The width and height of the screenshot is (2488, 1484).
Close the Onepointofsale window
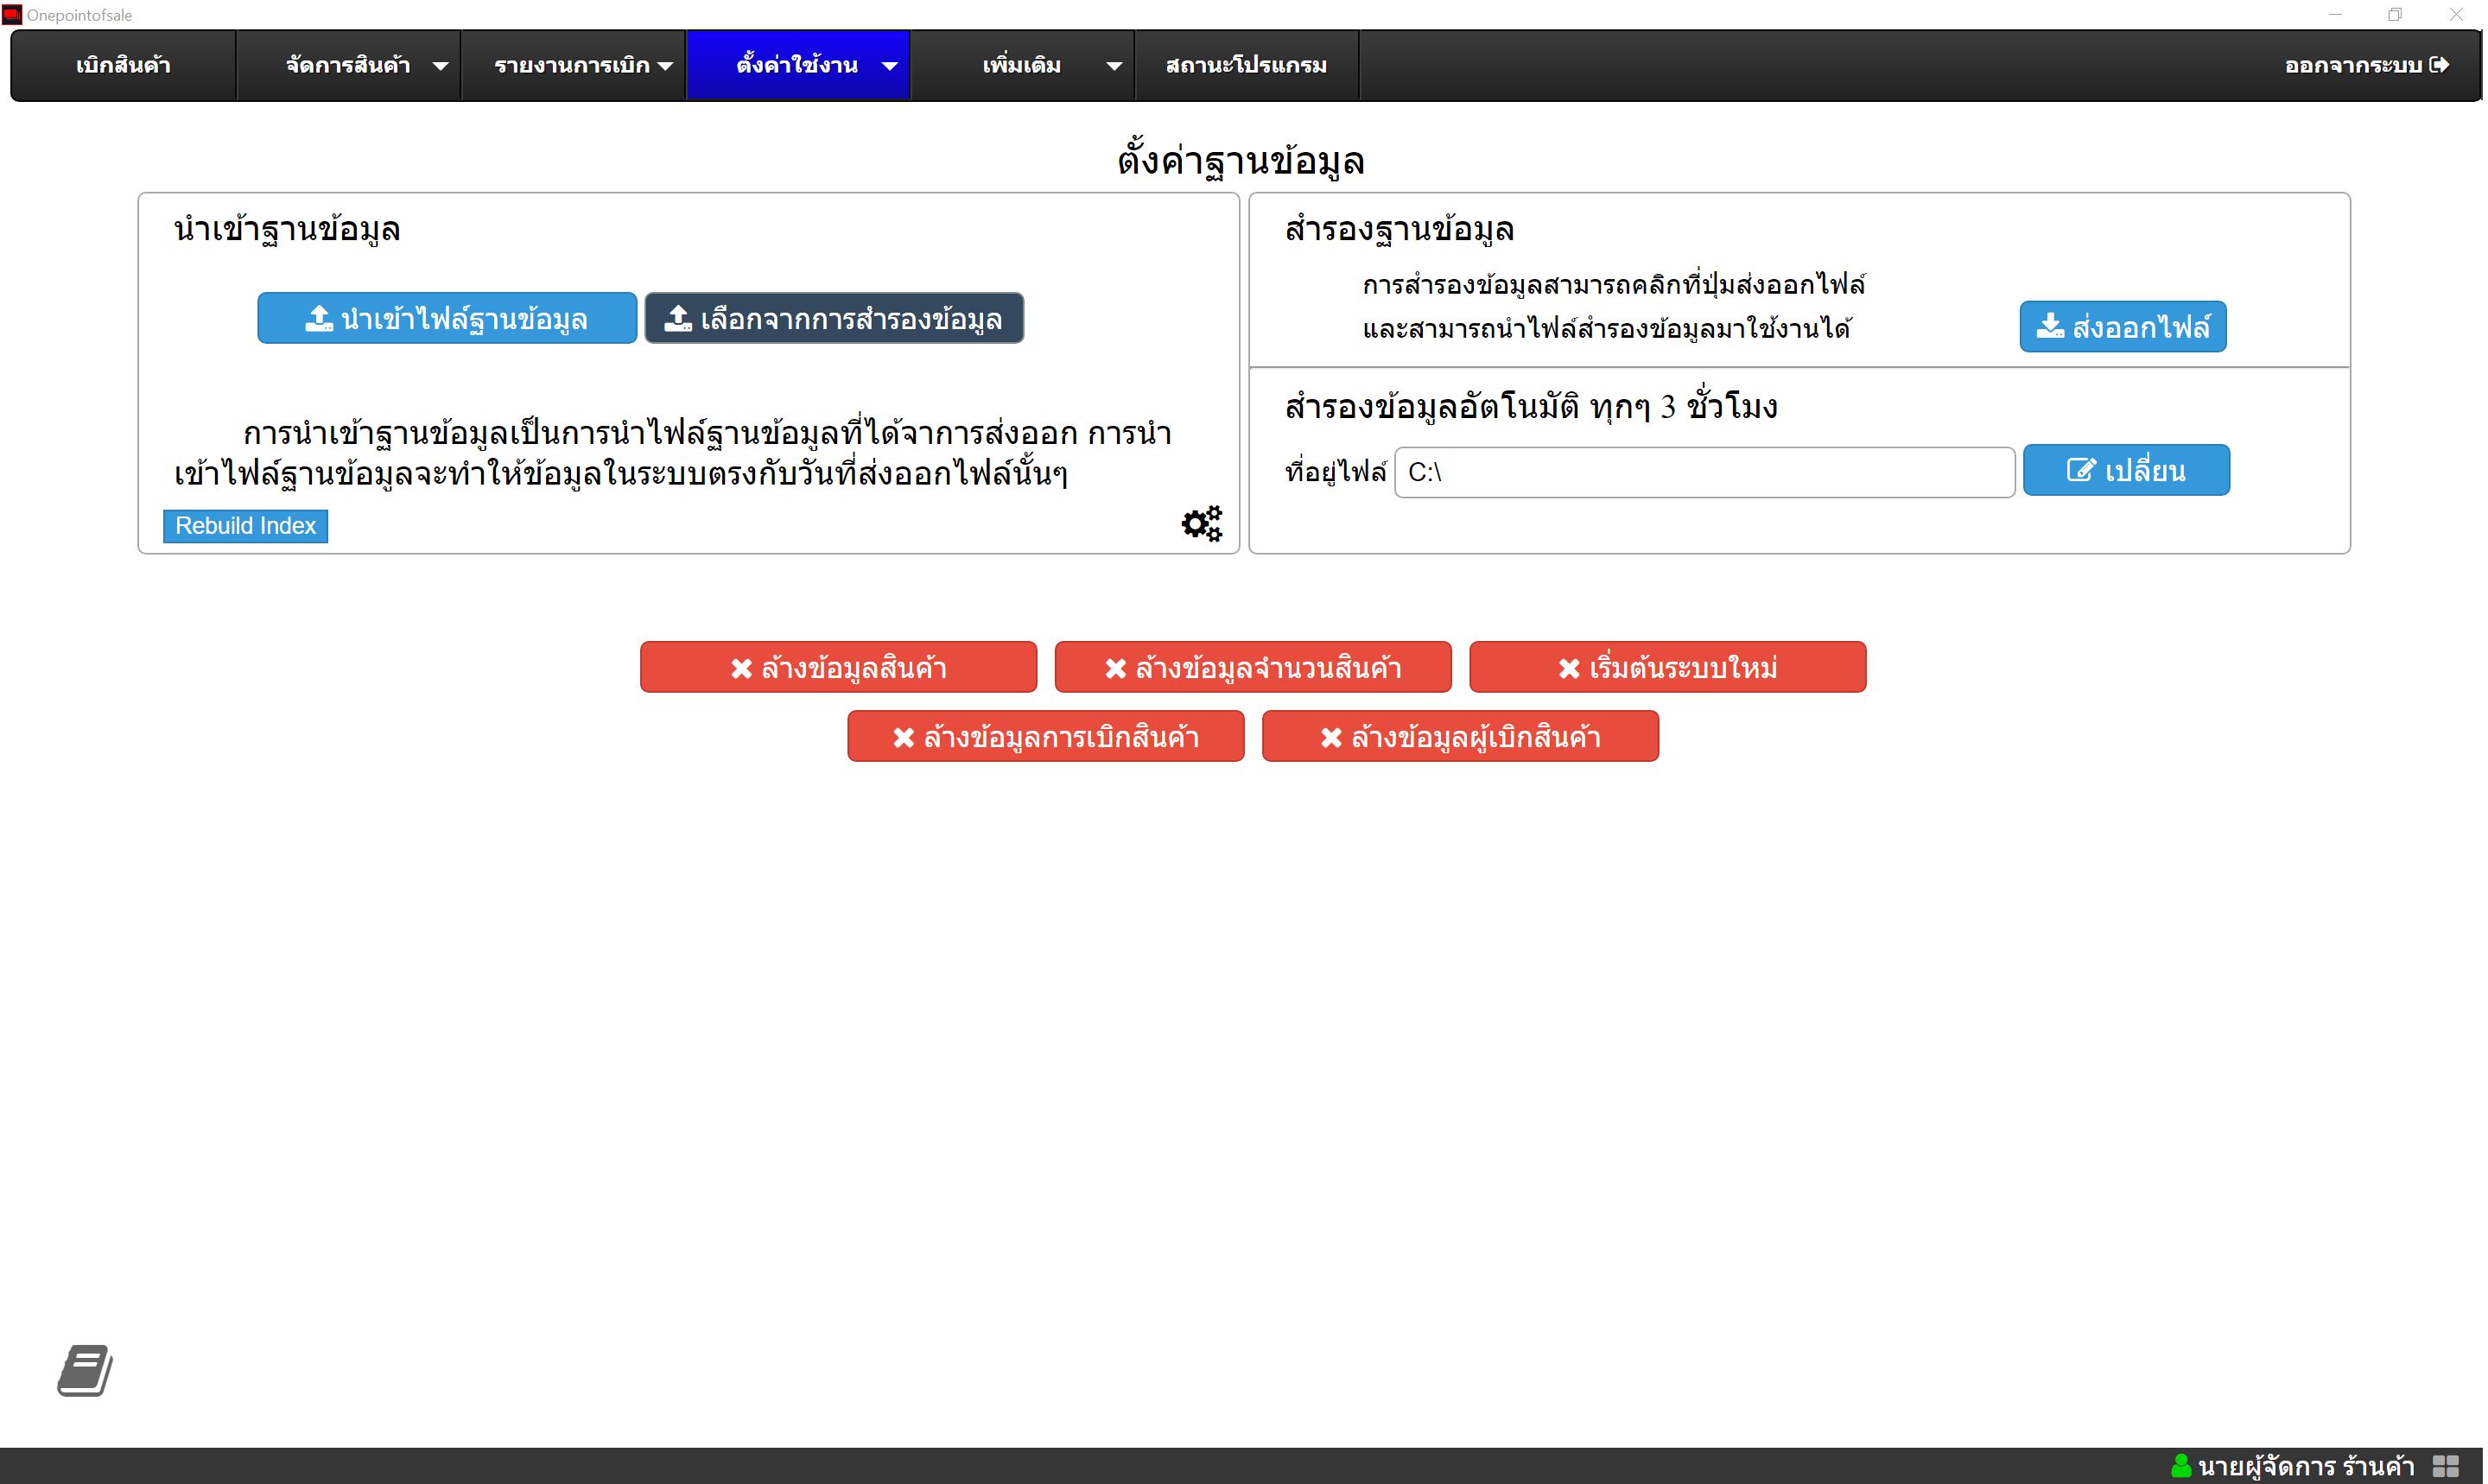click(2456, 14)
